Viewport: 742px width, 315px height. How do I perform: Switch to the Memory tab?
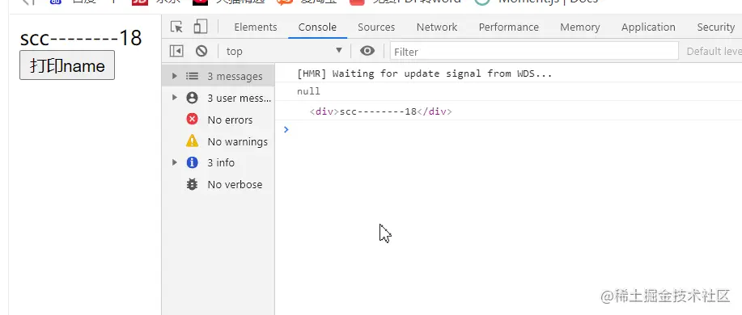[x=580, y=27]
